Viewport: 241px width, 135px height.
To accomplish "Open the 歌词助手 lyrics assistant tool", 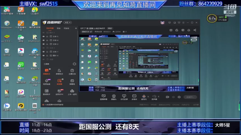I will [47, 92].
